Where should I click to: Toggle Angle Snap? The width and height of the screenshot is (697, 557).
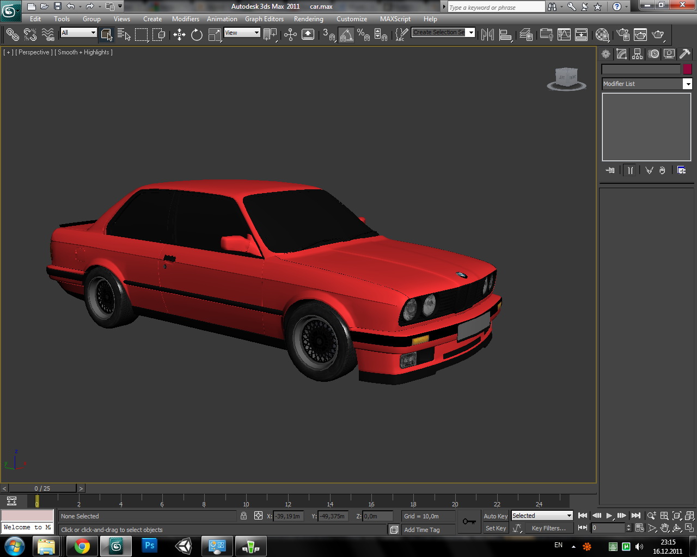click(x=346, y=35)
